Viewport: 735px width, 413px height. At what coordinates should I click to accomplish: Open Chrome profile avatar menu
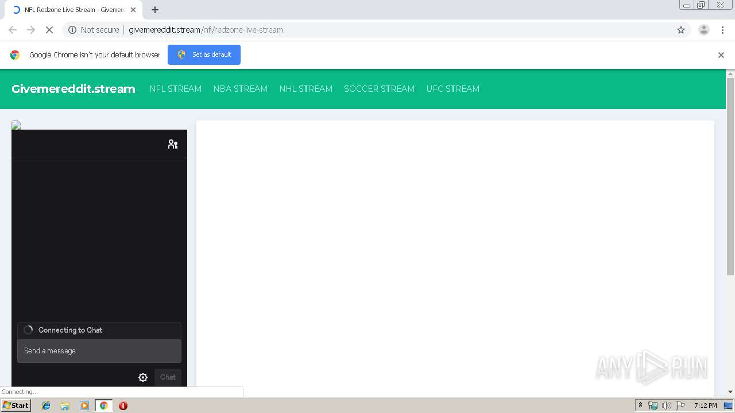pos(704,30)
